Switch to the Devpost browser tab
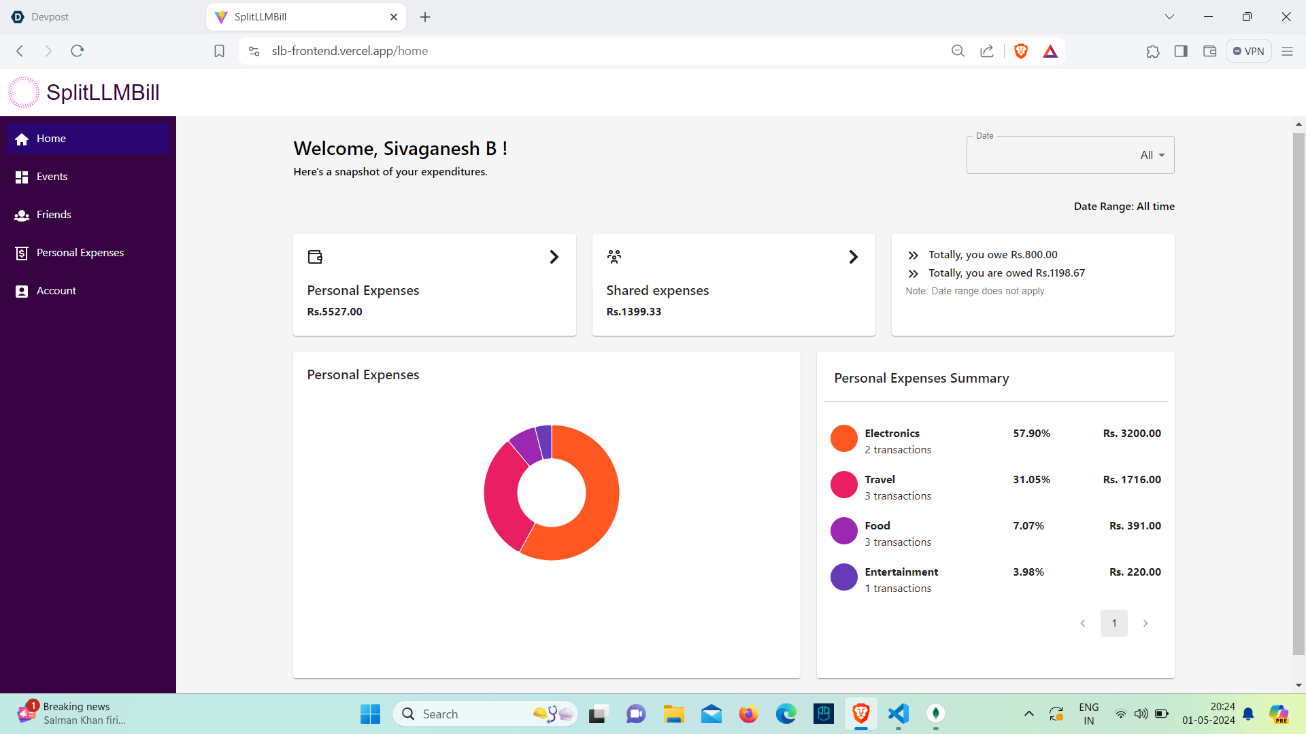The image size is (1306, 734). click(x=50, y=17)
